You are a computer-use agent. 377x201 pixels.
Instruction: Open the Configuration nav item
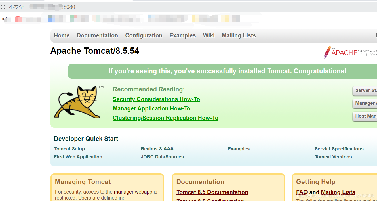[144, 35]
